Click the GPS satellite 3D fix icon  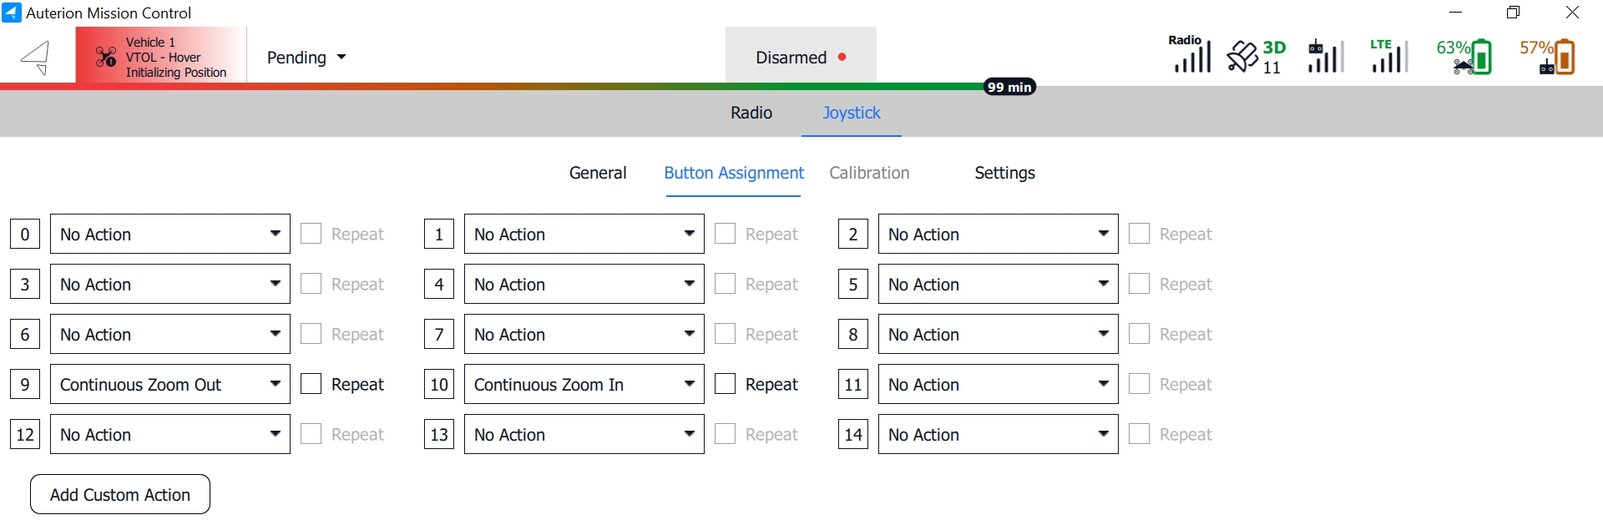tap(1256, 57)
